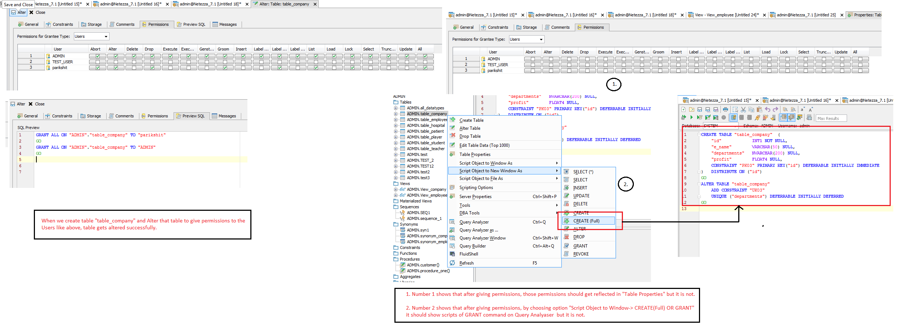Open Storage tab in Properties window
This screenshot has height=330, width=914.
pyautogui.click(x=526, y=27)
